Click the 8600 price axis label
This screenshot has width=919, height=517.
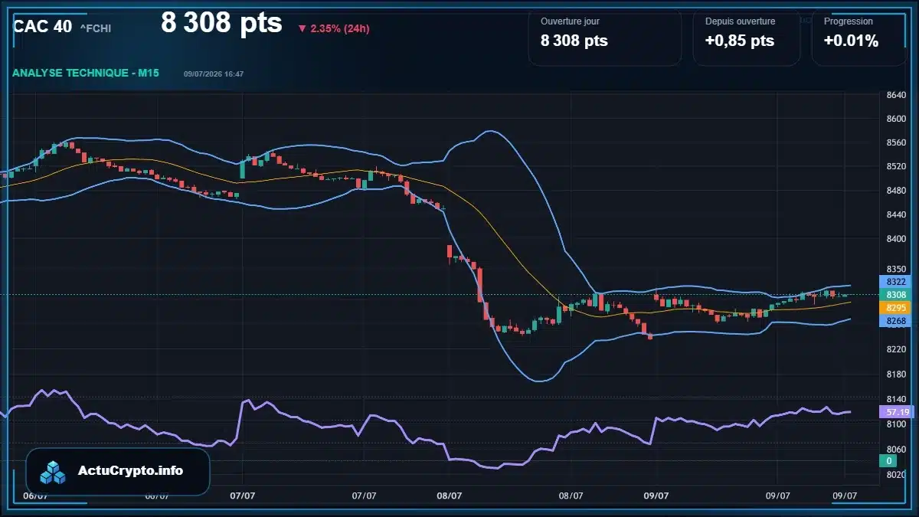[896, 119]
